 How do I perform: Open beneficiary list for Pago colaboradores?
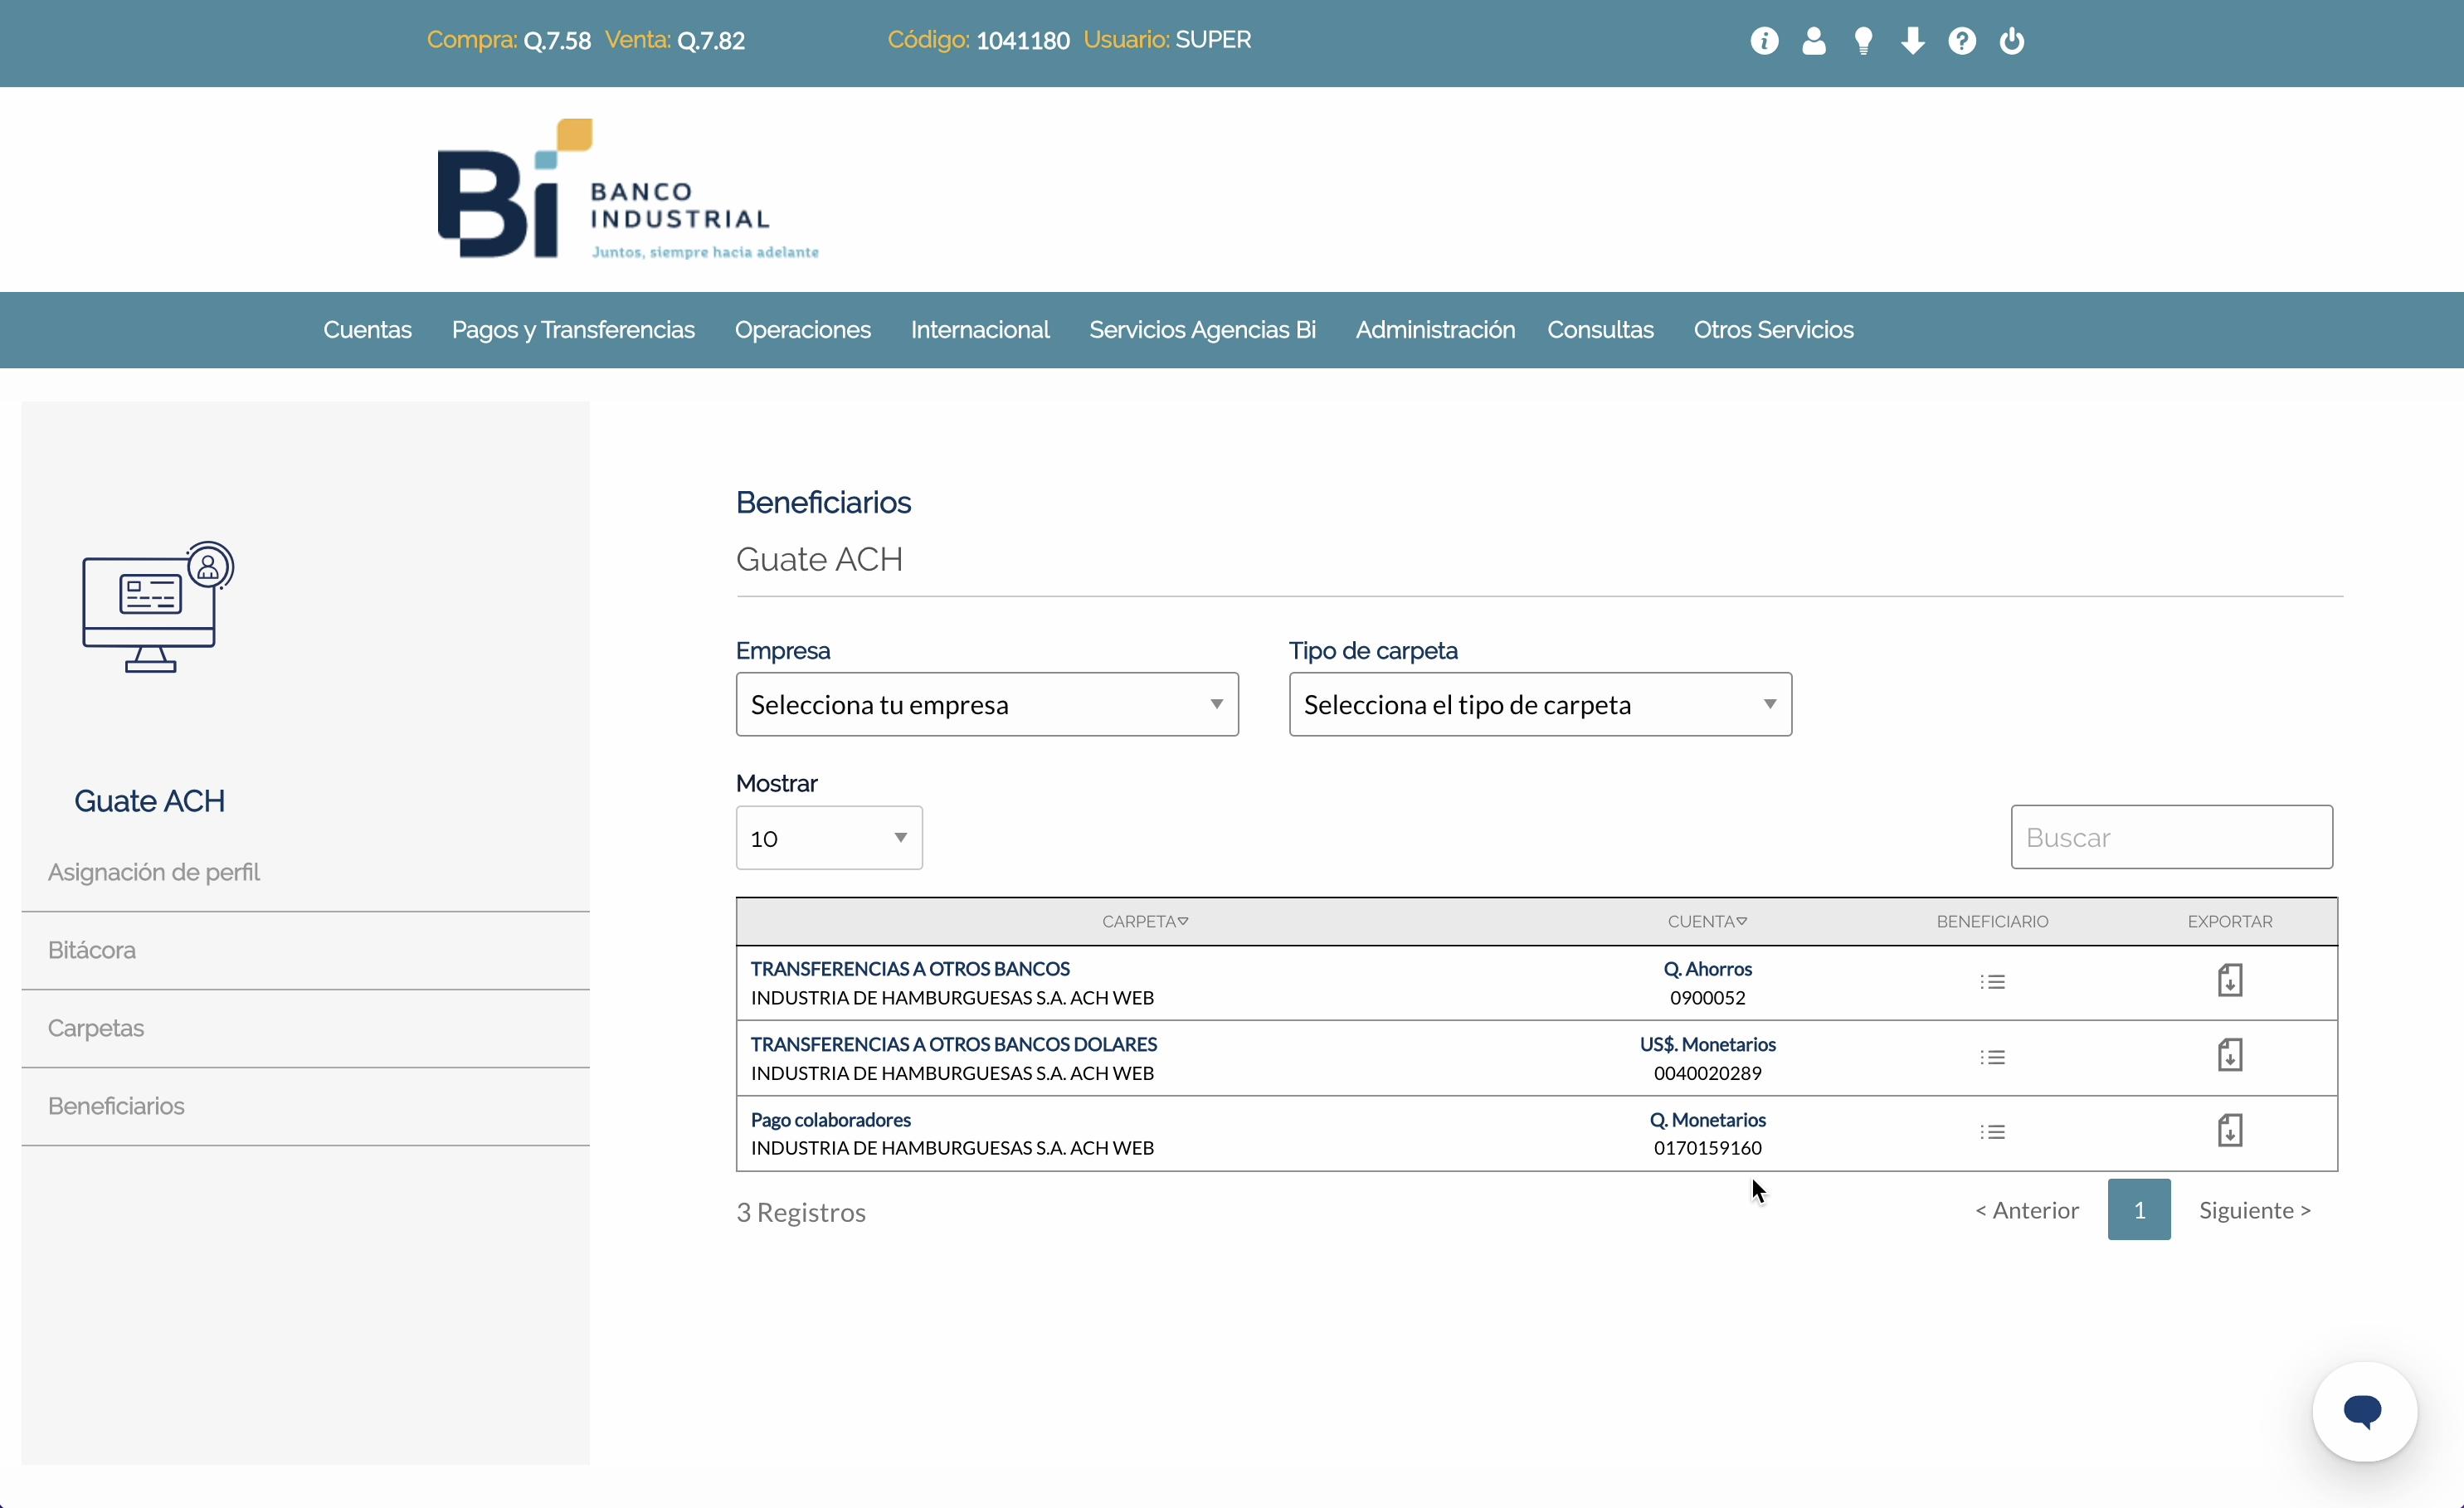(x=1992, y=1132)
